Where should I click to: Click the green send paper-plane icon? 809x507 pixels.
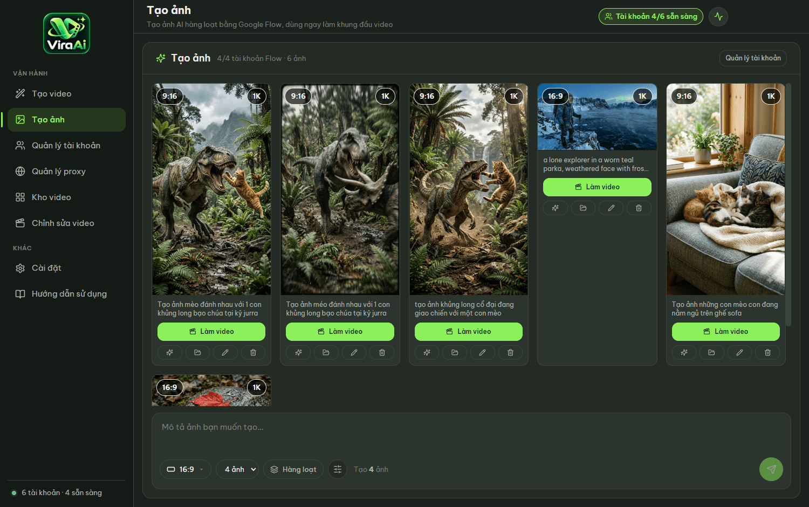click(x=771, y=469)
